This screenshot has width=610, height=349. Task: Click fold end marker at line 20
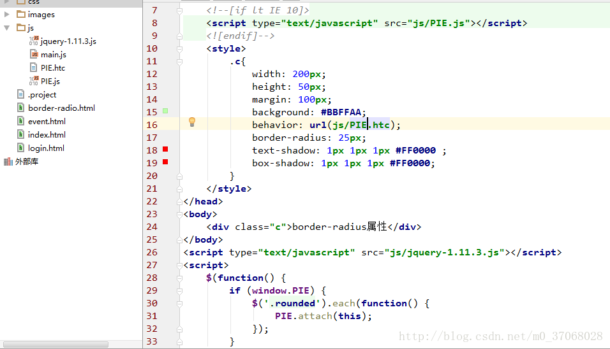tap(179, 176)
